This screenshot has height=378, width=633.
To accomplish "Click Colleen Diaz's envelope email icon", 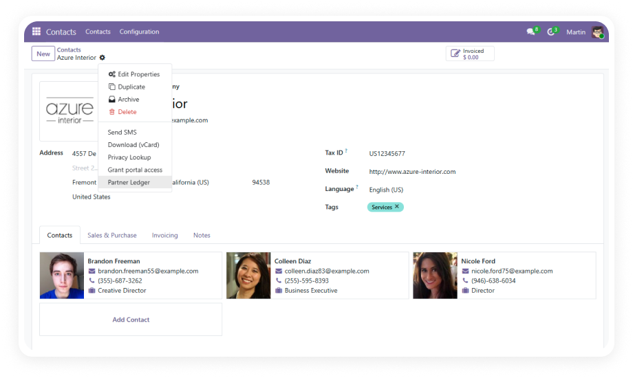I will coord(279,271).
